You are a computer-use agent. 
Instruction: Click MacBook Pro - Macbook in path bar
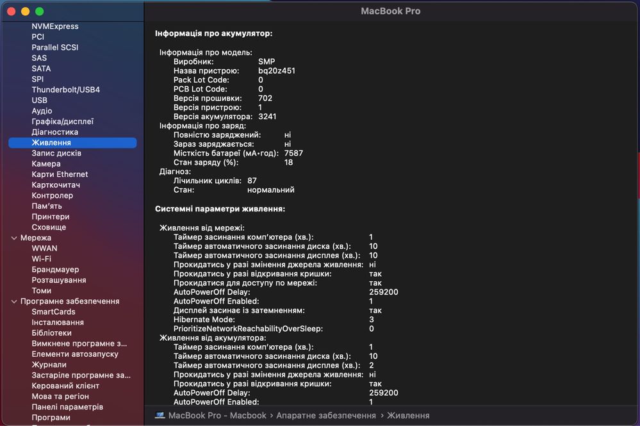coord(217,416)
